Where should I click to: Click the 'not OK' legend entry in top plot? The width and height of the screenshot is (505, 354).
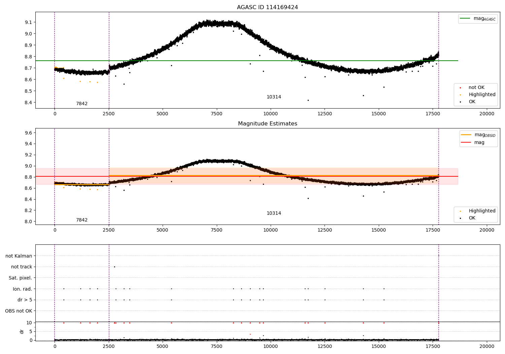(x=473, y=88)
